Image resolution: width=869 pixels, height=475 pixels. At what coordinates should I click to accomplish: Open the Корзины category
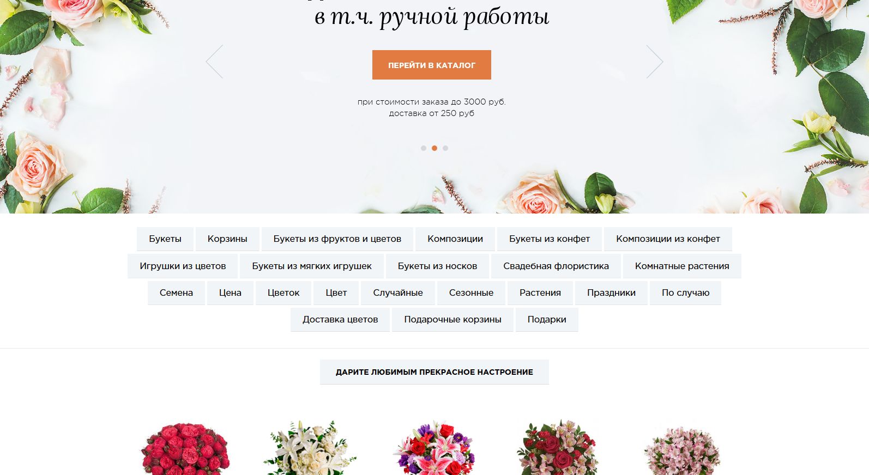click(227, 239)
